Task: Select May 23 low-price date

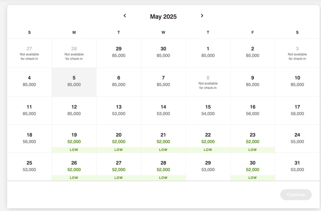Action: (x=253, y=139)
